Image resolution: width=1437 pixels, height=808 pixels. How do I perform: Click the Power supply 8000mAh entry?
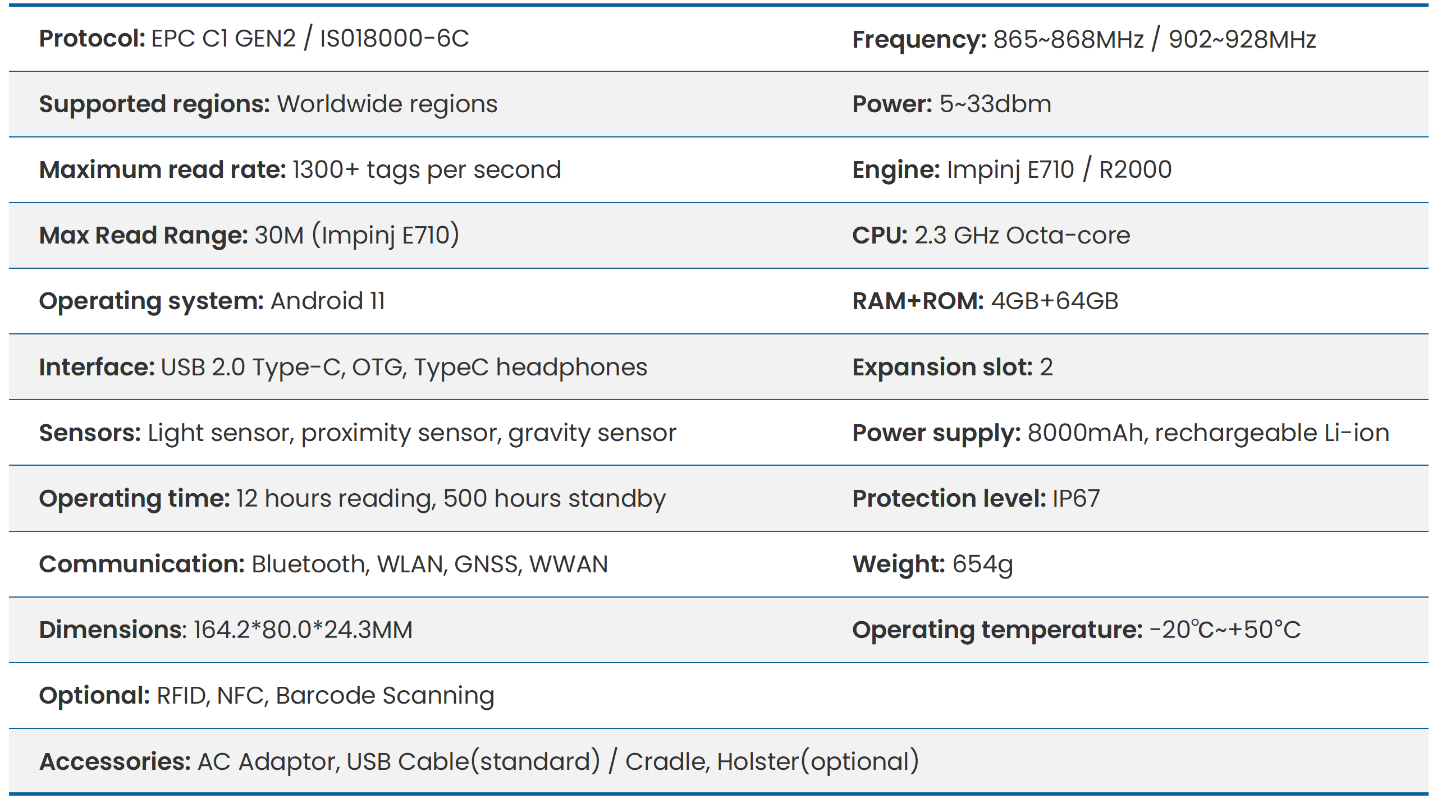(1120, 433)
